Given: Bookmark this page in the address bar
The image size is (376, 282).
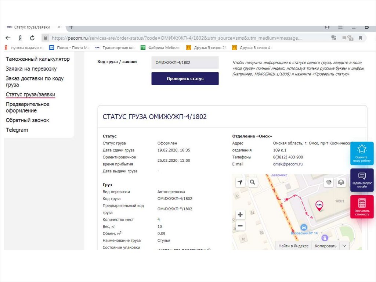Looking at the screenshot, I should 360,38.
